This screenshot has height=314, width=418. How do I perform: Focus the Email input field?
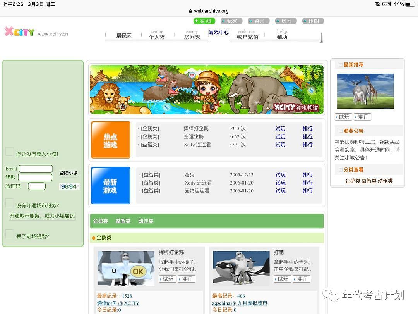point(36,169)
